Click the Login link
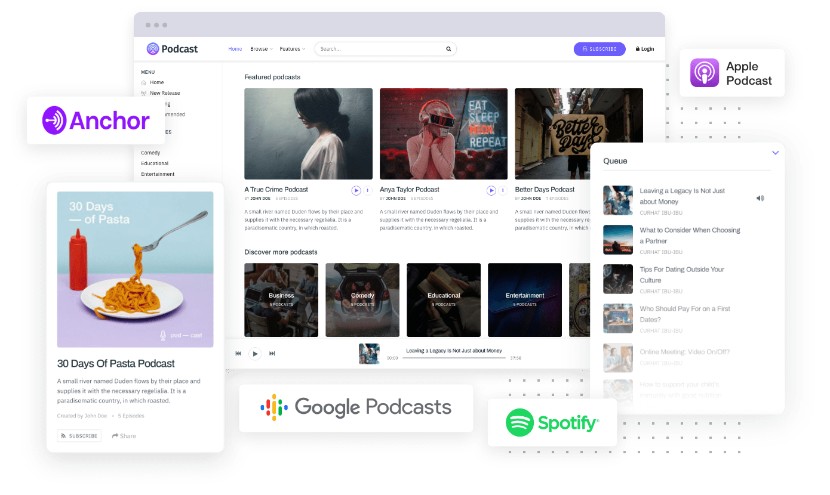The height and width of the screenshot is (495, 830). coord(645,49)
